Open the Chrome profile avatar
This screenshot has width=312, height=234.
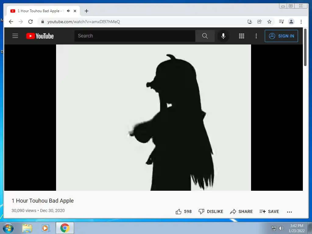(x=291, y=22)
